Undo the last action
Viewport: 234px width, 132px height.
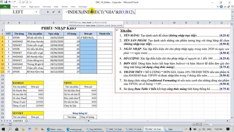coord(10,2)
